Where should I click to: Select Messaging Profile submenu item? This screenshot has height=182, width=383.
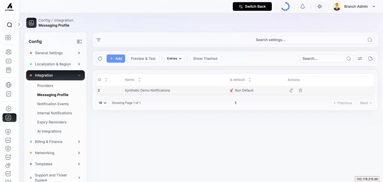[x=53, y=95]
